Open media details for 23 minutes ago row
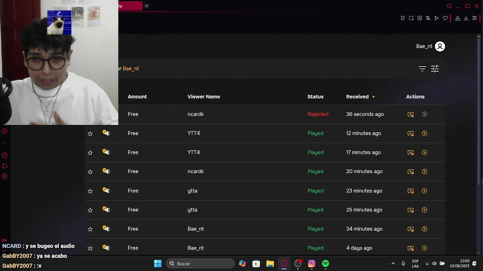 [411, 191]
